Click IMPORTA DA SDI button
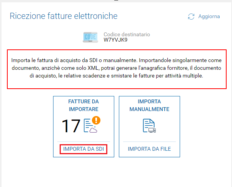The image size is (232, 187). tap(83, 149)
